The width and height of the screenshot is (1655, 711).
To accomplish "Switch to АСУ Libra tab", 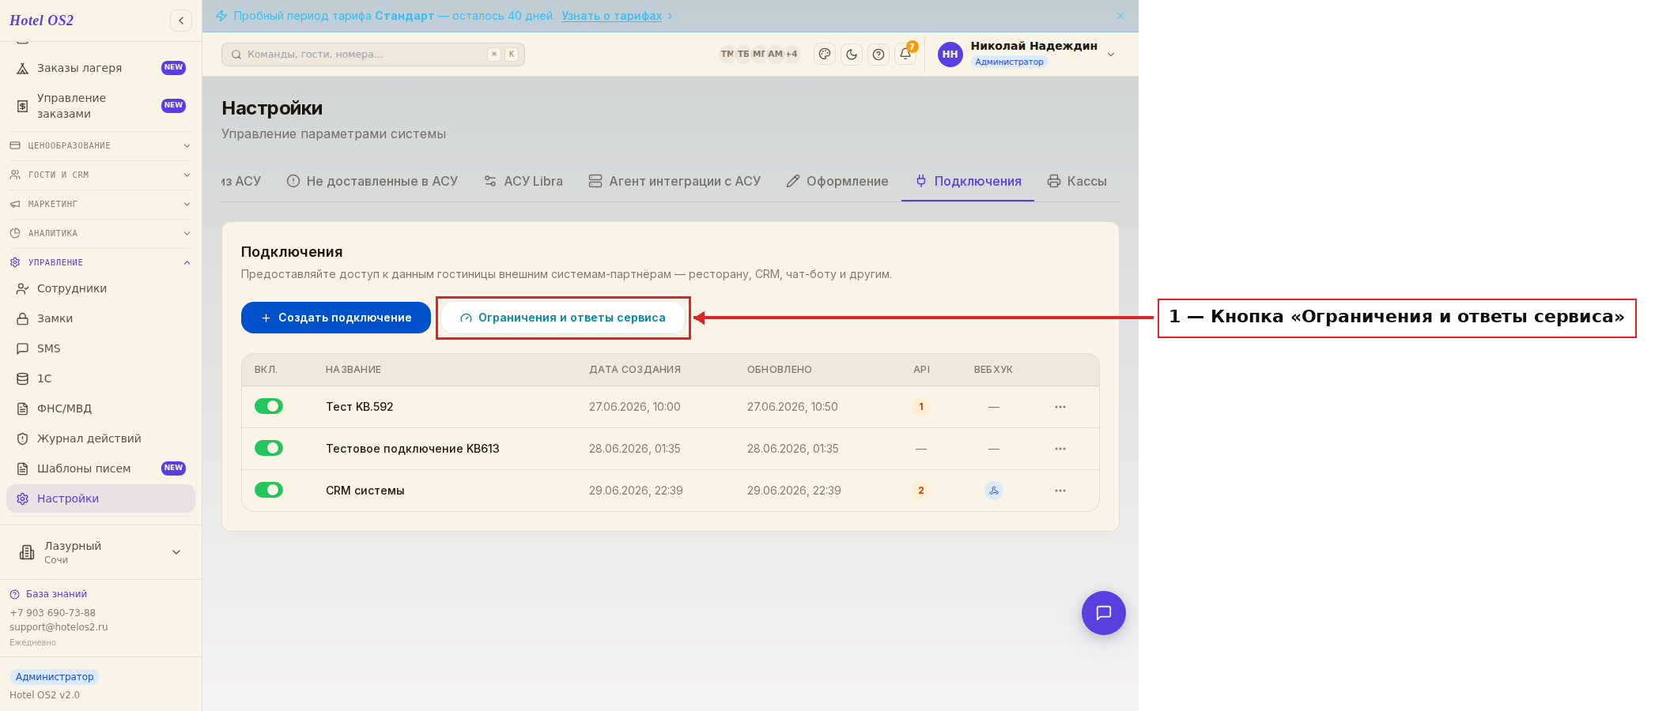I will [x=523, y=181].
